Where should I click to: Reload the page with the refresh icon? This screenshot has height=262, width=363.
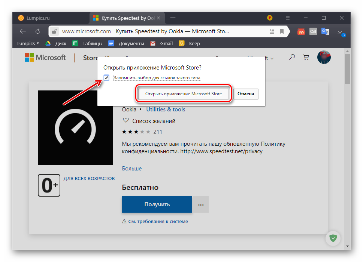pyautogui.click(x=37, y=31)
